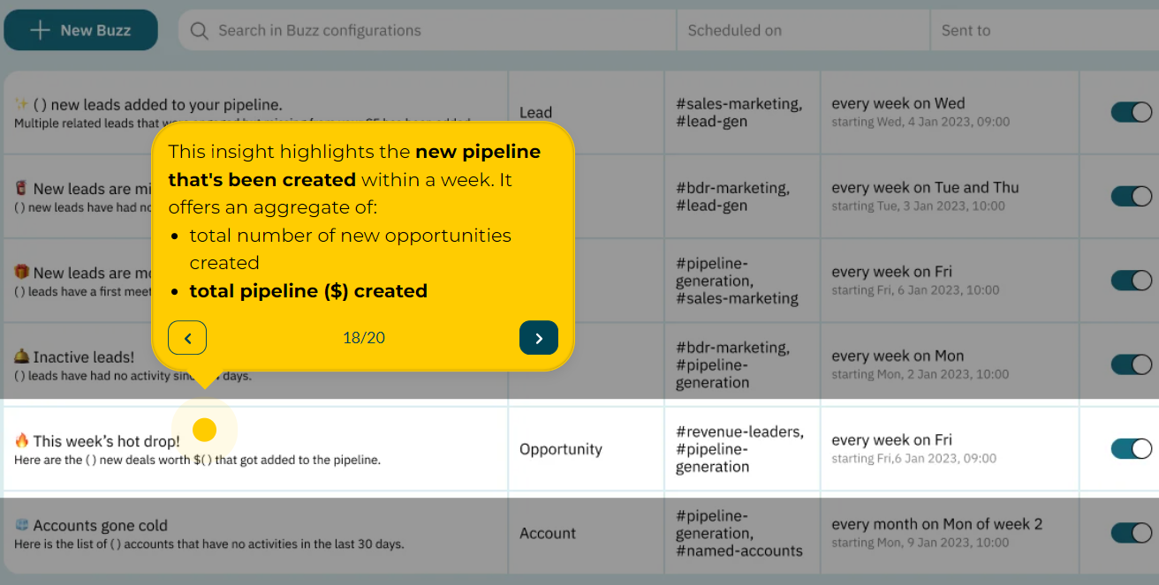
Task: Go back with left chevron tour button
Action: click(x=187, y=338)
